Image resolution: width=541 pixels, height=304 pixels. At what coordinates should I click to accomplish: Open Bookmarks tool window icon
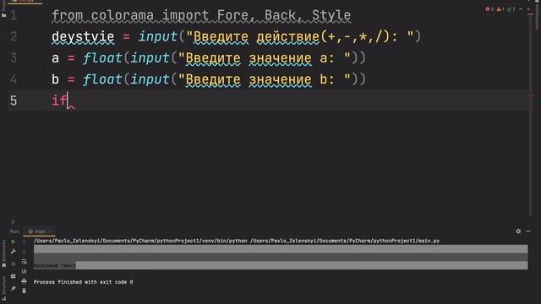tap(3, 265)
